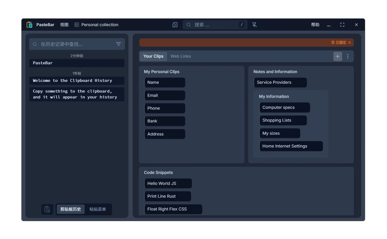The height and width of the screenshot is (239, 387).
Task: Click the Notes and Information board title
Action: point(275,72)
